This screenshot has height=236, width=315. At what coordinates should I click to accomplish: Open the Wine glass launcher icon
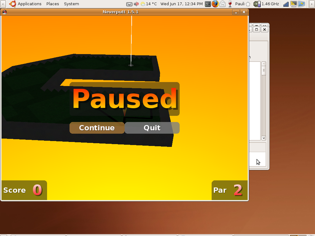230,4
